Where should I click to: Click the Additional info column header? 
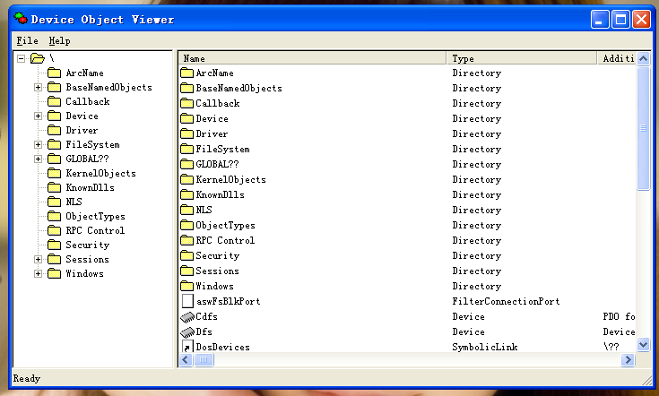tap(617, 58)
